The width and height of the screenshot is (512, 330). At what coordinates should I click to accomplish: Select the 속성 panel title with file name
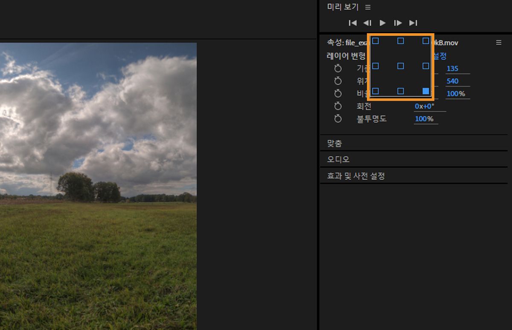[393, 43]
